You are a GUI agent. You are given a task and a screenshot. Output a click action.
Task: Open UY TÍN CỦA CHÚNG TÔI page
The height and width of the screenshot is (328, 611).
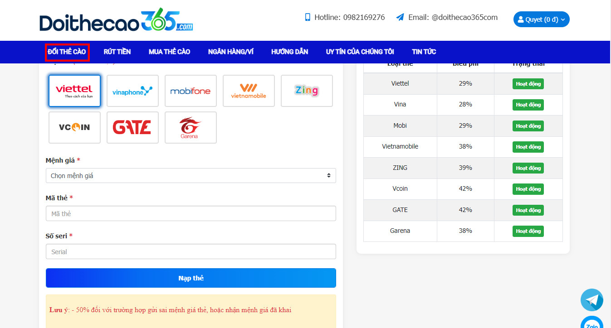[x=360, y=52]
